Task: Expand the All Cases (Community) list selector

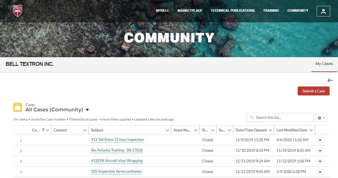Action: click(x=87, y=110)
